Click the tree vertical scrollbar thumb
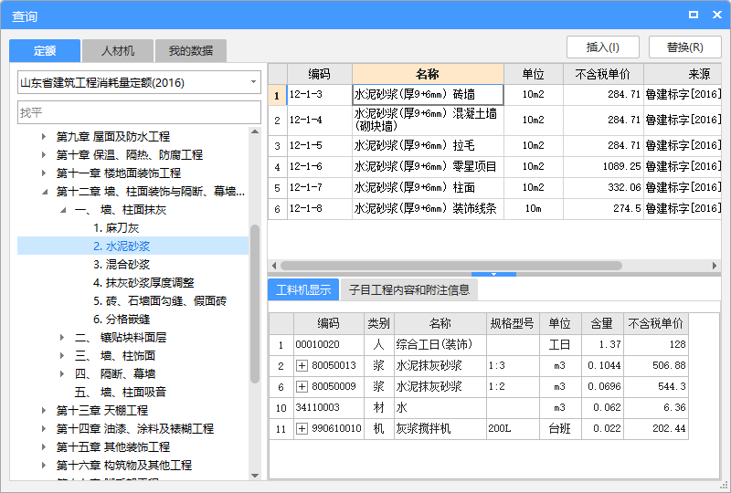The image size is (731, 493). [255, 303]
